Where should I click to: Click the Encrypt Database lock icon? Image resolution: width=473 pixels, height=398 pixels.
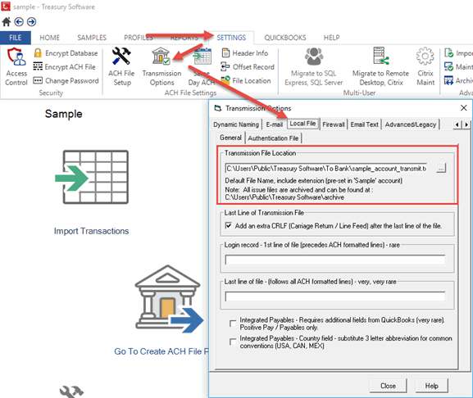(x=38, y=53)
